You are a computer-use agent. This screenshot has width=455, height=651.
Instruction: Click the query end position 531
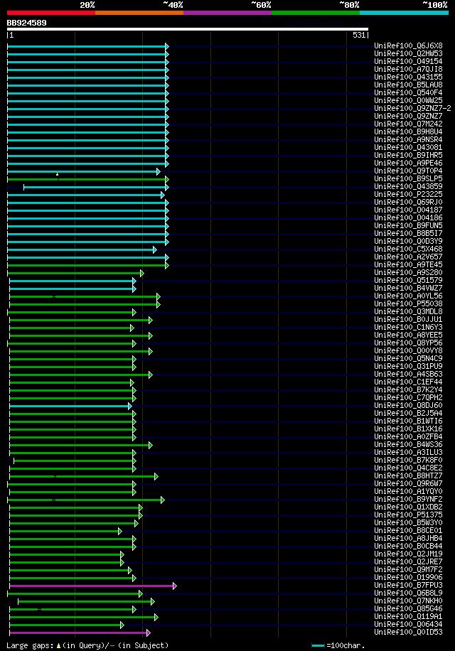click(x=359, y=36)
